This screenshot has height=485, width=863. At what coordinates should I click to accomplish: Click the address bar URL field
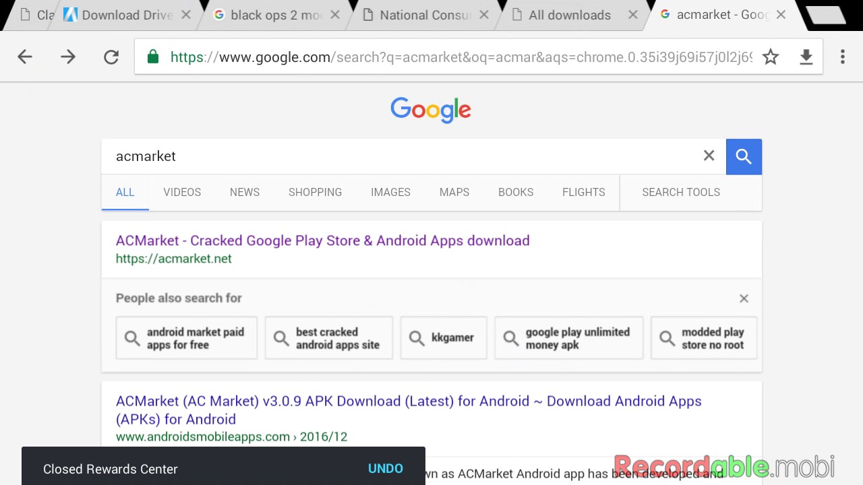[x=461, y=57]
